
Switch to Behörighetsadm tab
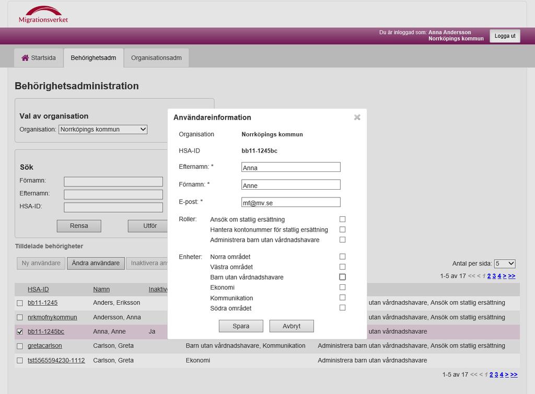94,57
